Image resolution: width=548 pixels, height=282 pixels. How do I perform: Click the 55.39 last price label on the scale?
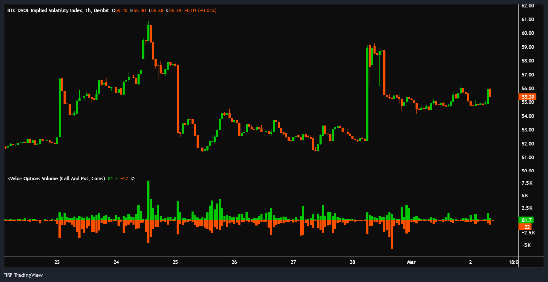click(x=527, y=97)
